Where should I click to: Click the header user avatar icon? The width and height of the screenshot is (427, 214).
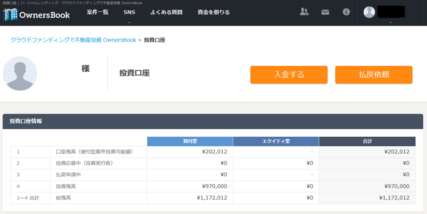(369, 12)
